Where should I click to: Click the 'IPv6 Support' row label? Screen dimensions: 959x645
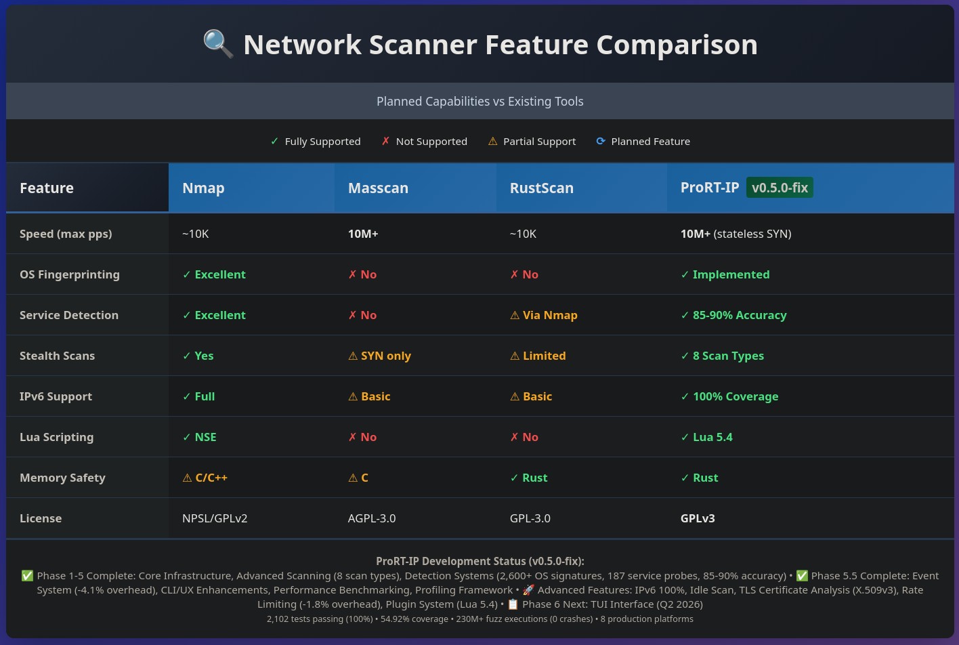pyautogui.click(x=56, y=396)
